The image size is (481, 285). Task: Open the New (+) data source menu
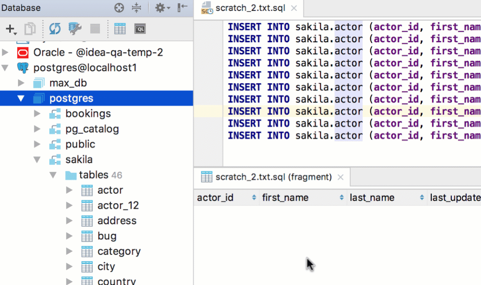[11, 29]
